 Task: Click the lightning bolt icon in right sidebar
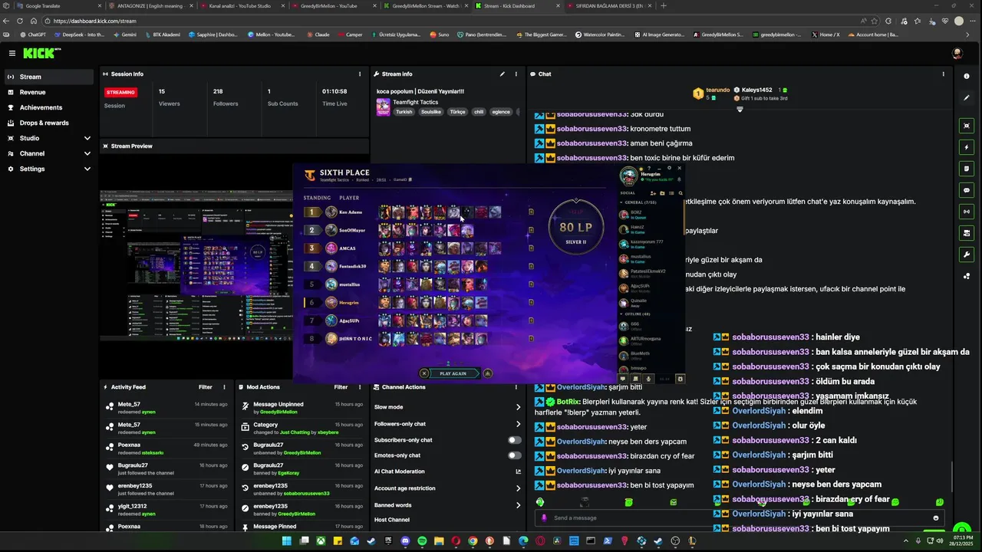click(966, 147)
